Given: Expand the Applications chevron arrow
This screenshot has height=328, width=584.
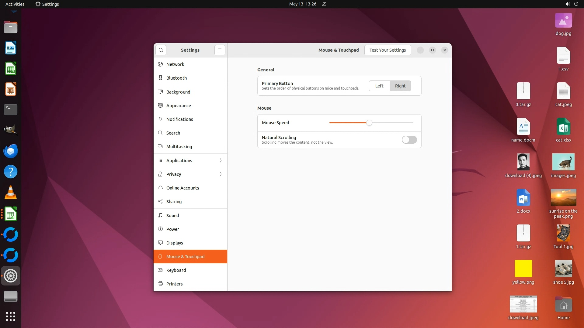Looking at the screenshot, I should 221,161.
